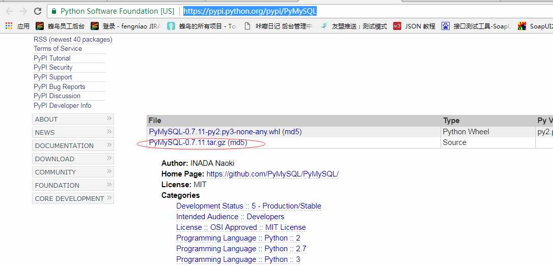Open Development Status :: 5 - Production/Stable

pos(248,206)
